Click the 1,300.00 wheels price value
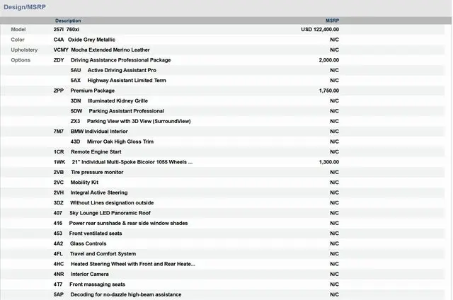The image size is (453, 300). (x=328, y=162)
